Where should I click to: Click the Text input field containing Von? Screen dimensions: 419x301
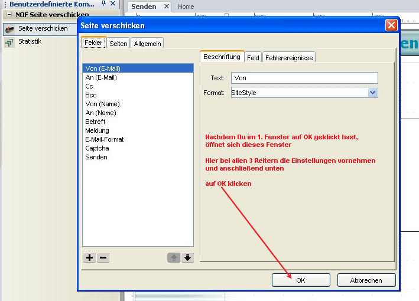tap(304, 78)
